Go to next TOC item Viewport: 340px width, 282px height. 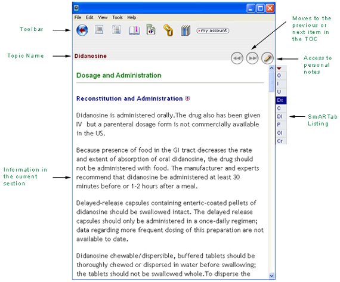(x=252, y=58)
